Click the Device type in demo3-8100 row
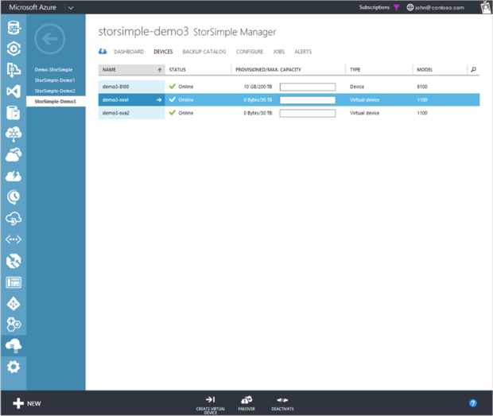 click(357, 87)
